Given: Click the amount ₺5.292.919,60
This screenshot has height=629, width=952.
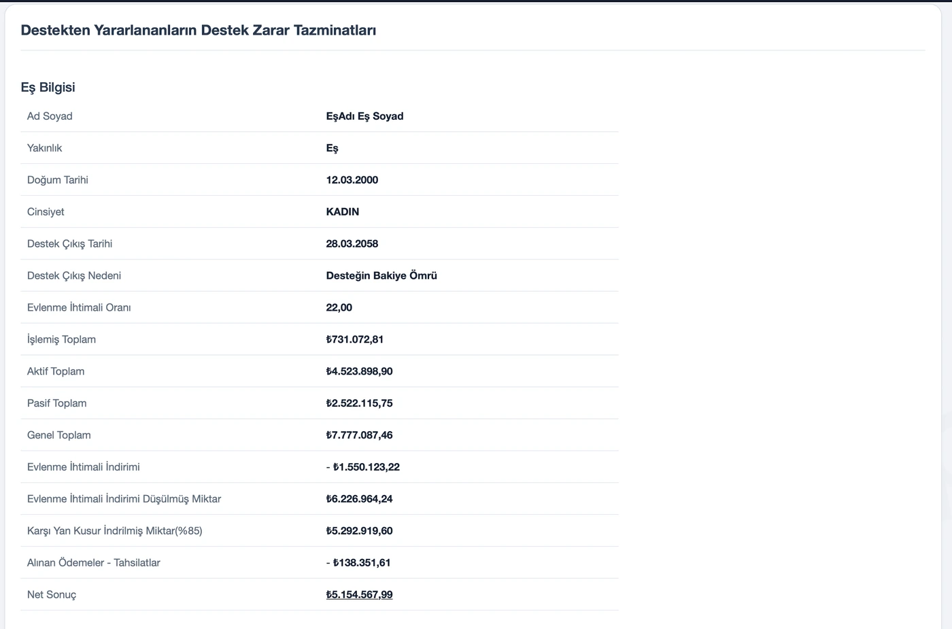Looking at the screenshot, I should [360, 532].
